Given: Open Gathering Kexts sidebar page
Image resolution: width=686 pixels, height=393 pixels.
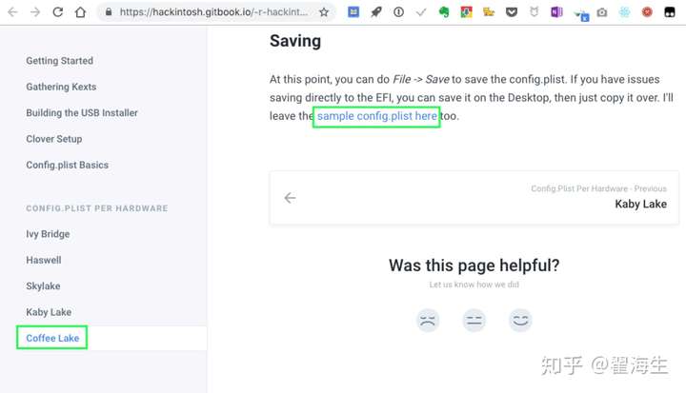Looking at the screenshot, I should point(61,87).
